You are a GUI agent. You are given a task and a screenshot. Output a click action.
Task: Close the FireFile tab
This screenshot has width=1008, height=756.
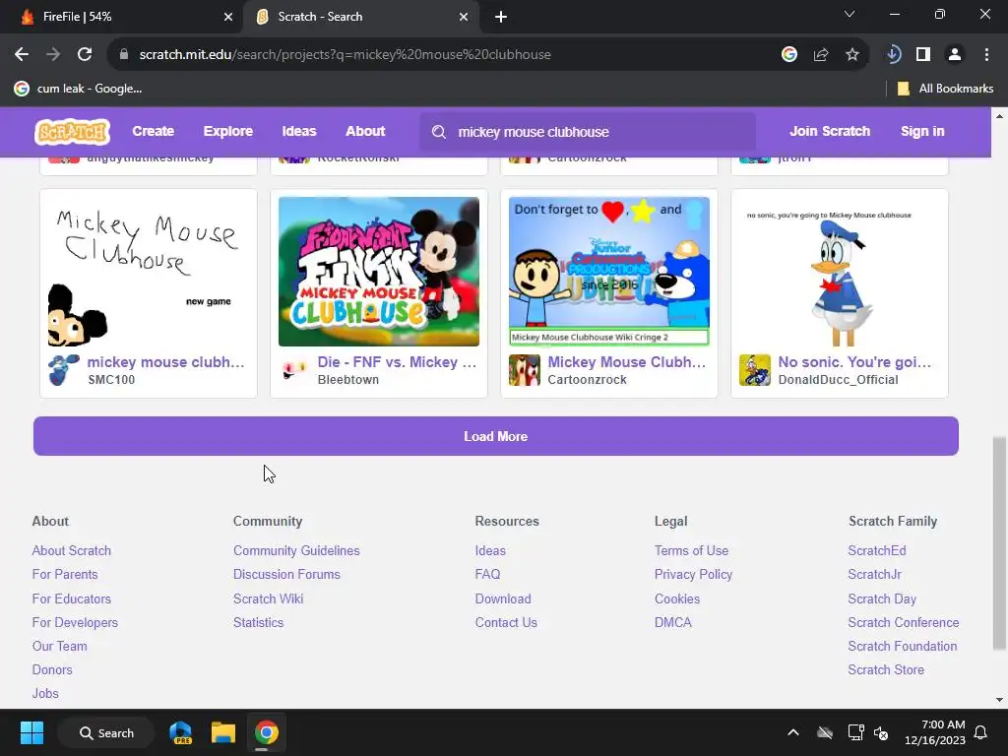click(x=228, y=18)
